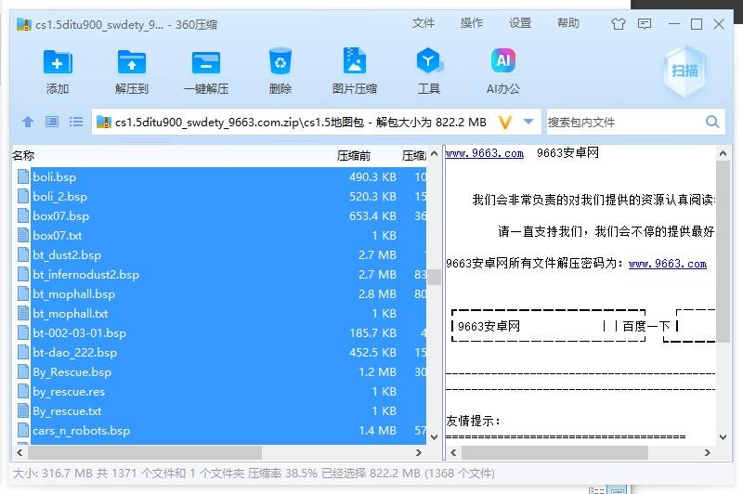Select file cars_n_robots.bsp
The image size is (743, 494).
(228, 431)
